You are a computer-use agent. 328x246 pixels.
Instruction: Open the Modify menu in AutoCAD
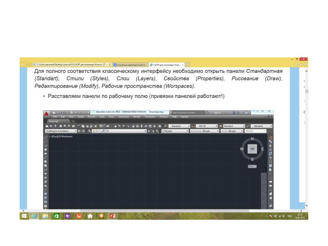pos(137,117)
